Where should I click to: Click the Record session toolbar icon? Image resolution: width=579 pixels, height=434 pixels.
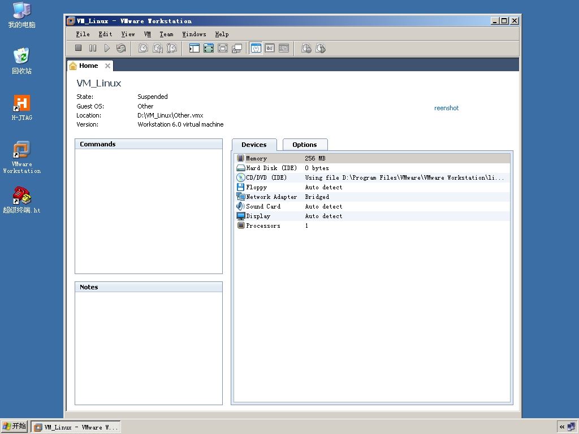click(x=306, y=48)
